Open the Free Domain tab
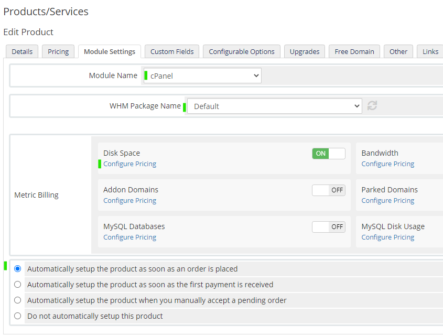This screenshot has width=443, height=336. tap(354, 51)
